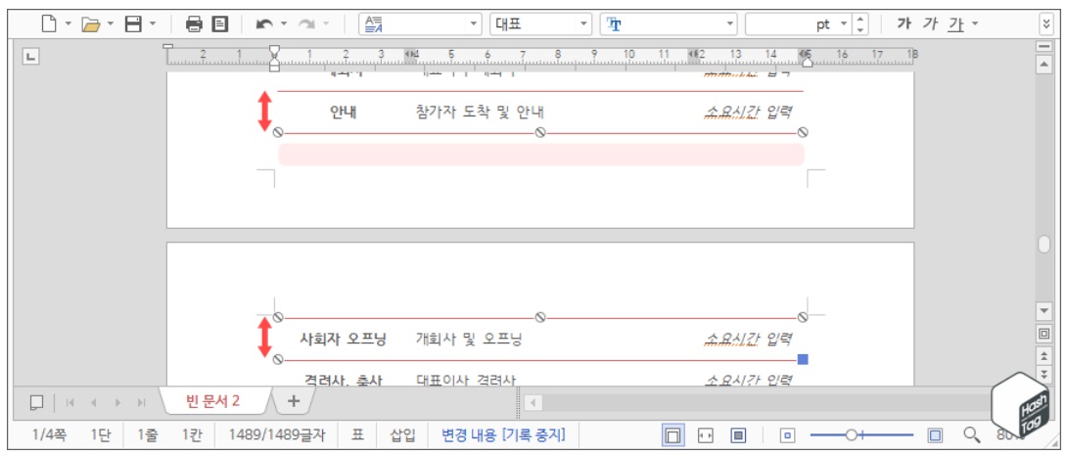Expand the font size dropdown arrow

844,24
